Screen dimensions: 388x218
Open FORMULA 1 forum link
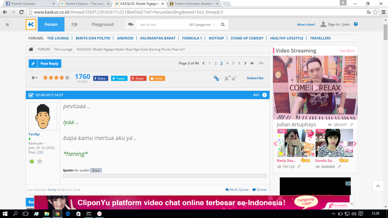[192, 38]
